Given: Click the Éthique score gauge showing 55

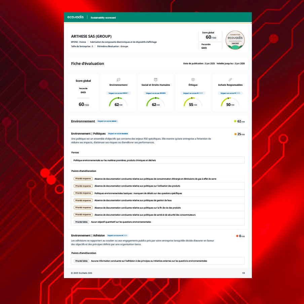Looking at the screenshot, I should click(193, 102).
